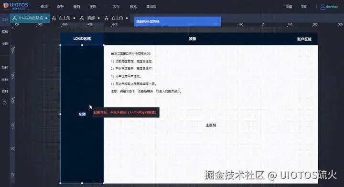This screenshot has width=344, height=187.
Task: Click the blue notification banner
Action: click(x=177, y=21)
